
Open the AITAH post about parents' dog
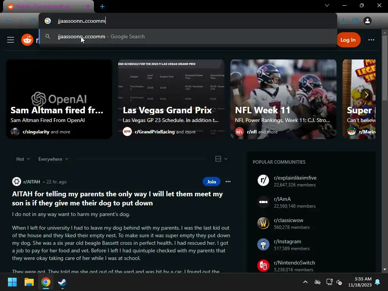click(x=117, y=199)
